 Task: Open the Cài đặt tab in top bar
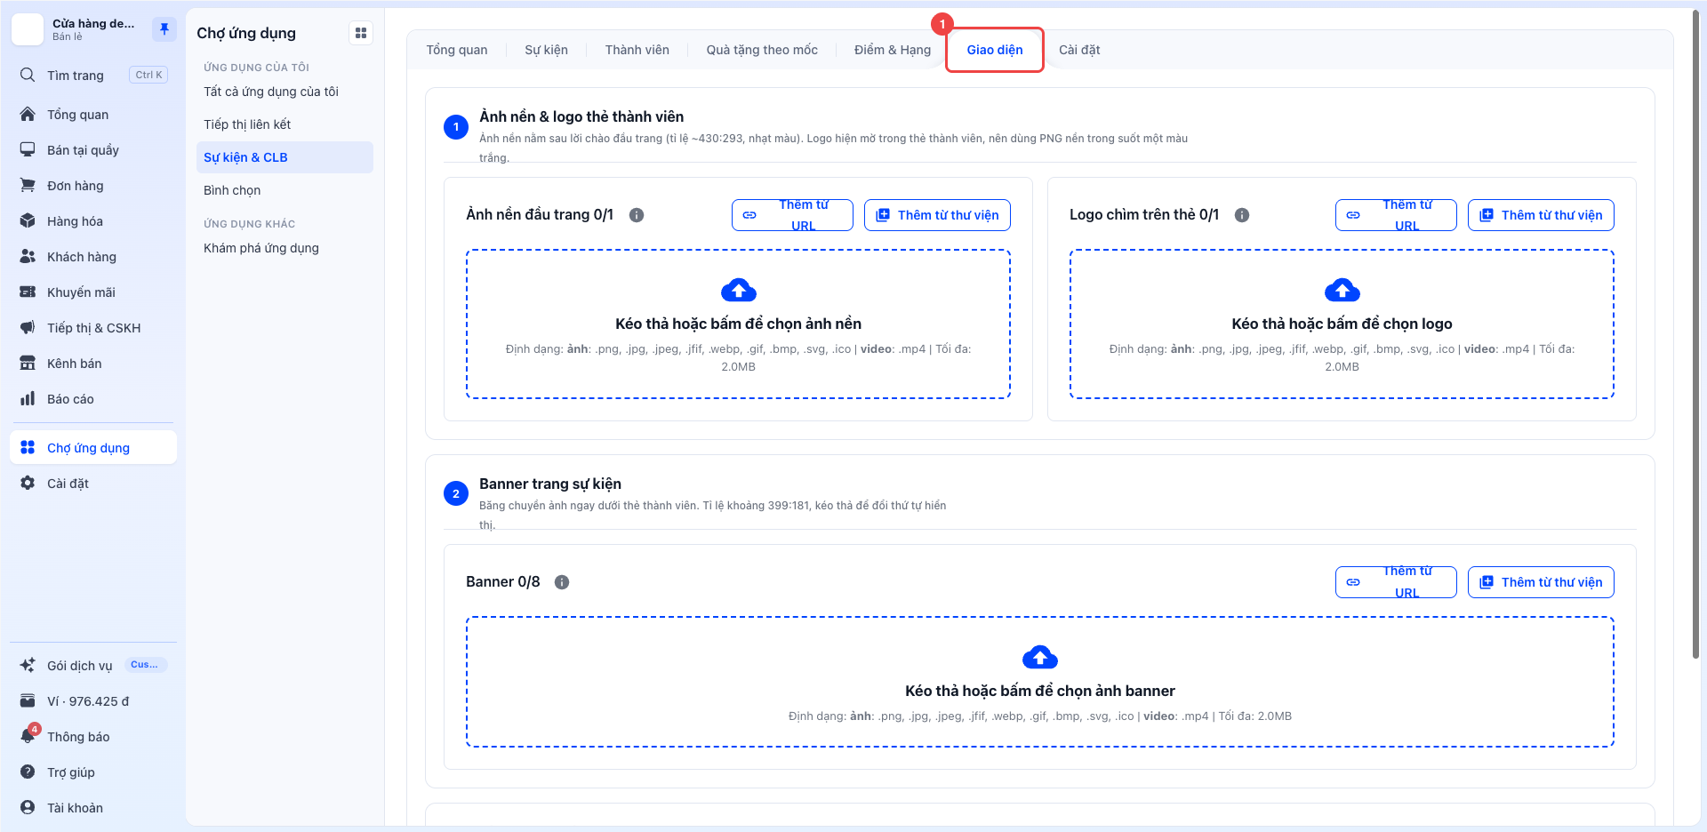(1079, 50)
